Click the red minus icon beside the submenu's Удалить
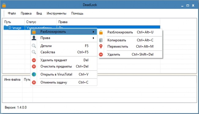 pos(101,54)
